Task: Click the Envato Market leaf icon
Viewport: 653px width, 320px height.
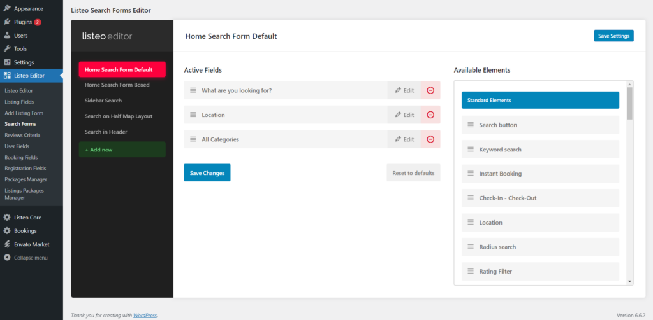Action: tap(7, 244)
